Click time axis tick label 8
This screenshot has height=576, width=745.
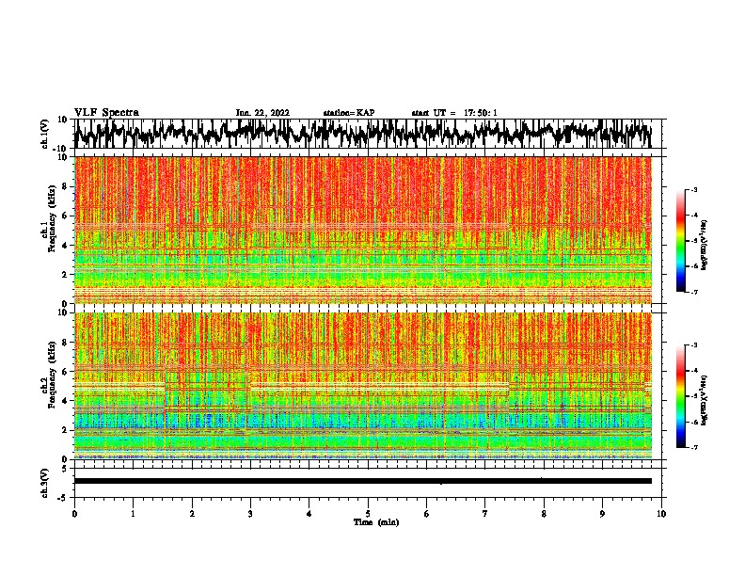point(544,514)
